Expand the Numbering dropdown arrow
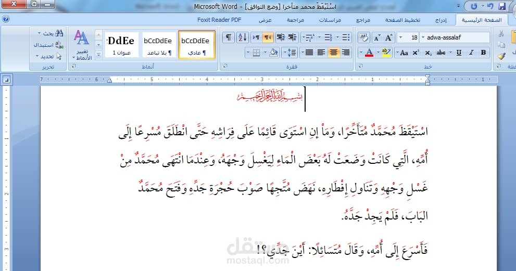Viewport: 516px width, 271px height. tap(319, 37)
